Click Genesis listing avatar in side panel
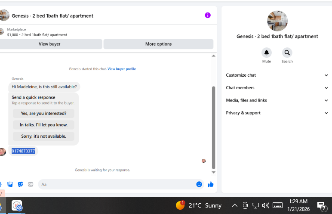This screenshot has width=332, height=214. point(277,21)
